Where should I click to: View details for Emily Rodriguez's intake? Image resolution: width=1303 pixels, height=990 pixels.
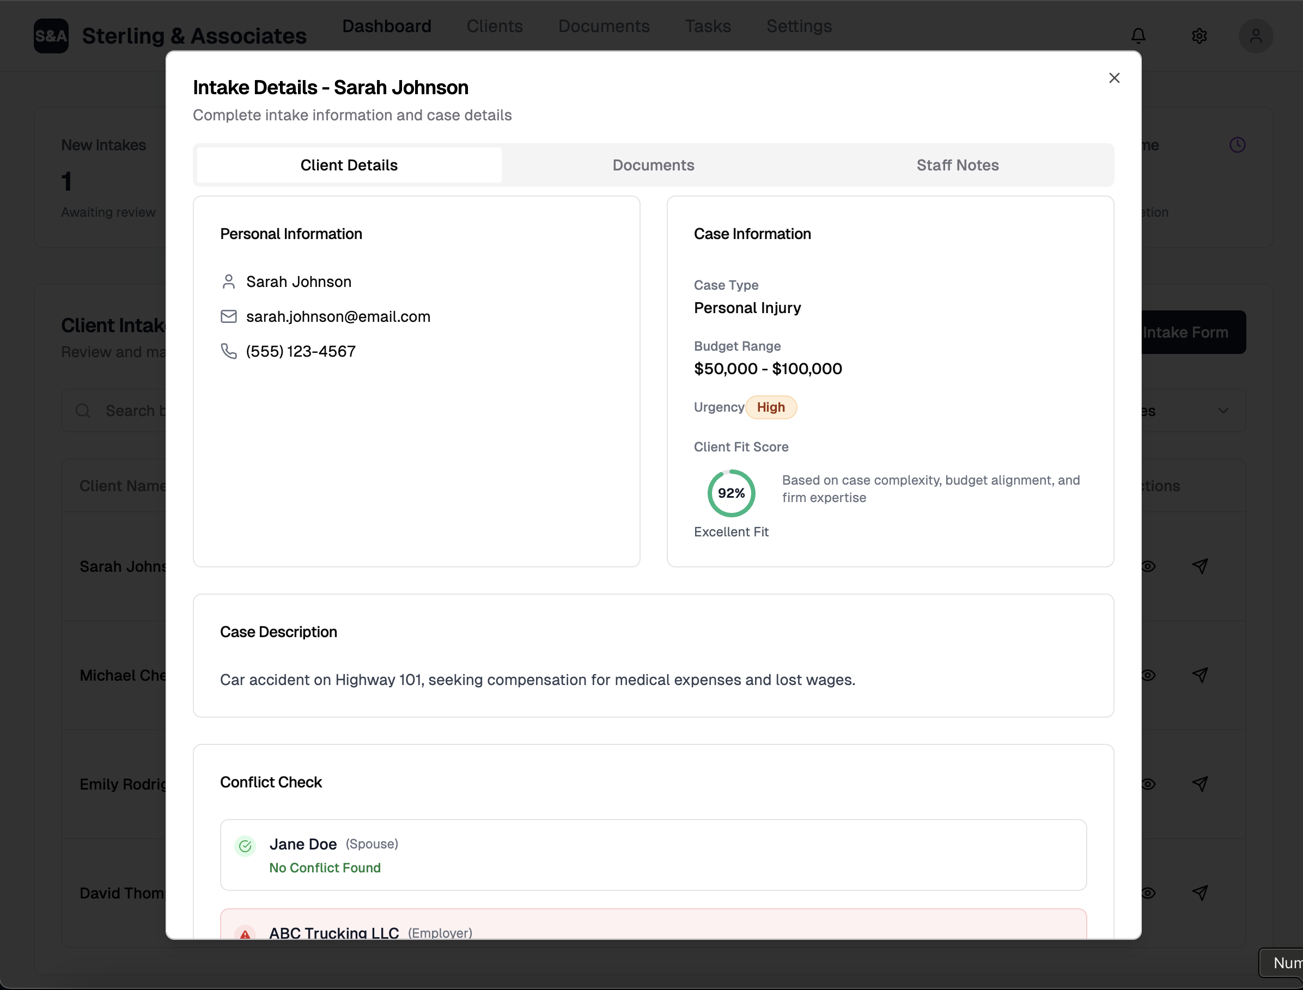click(1150, 784)
